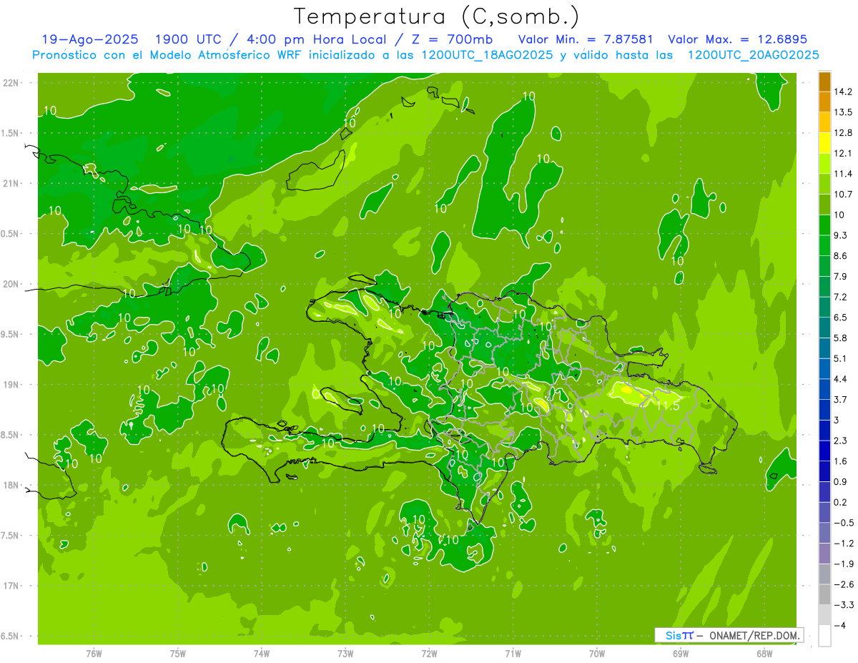Viewport: 858px width, 663px height.
Task: Click the dark blue swatch between 0.9 and 1.6
Action: pos(824,472)
